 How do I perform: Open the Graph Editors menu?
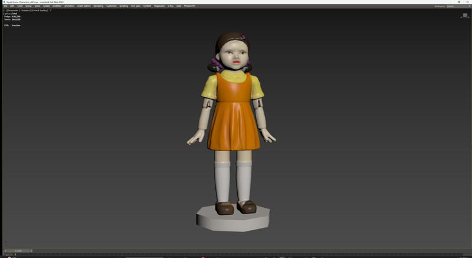coord(84,6)
